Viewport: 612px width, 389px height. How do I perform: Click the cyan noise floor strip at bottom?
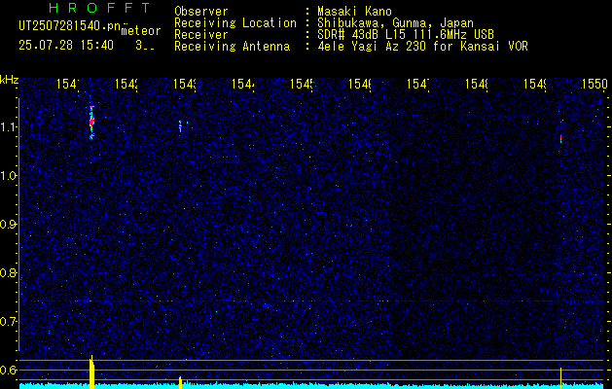[x=311, y=386]
